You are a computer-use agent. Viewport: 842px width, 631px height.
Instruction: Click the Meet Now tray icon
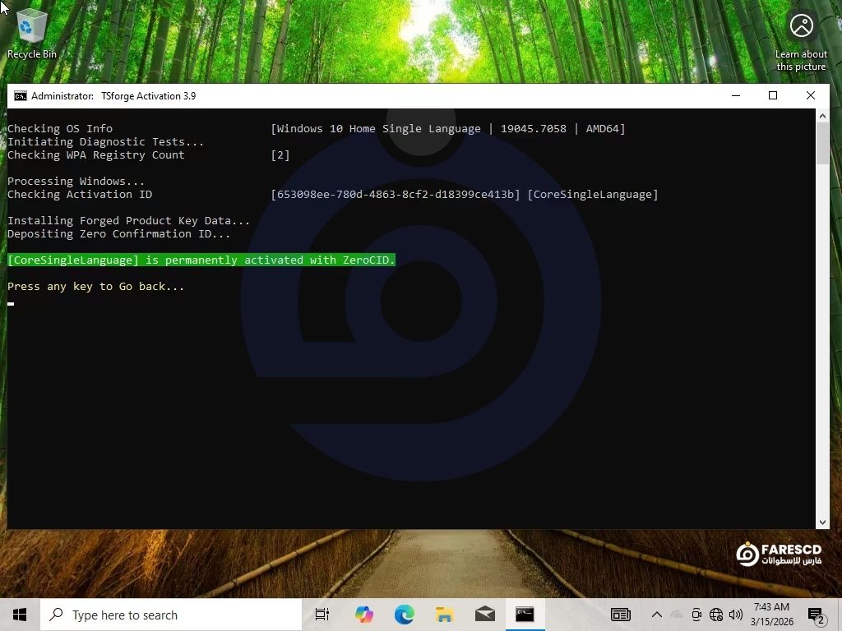[696, 615]
